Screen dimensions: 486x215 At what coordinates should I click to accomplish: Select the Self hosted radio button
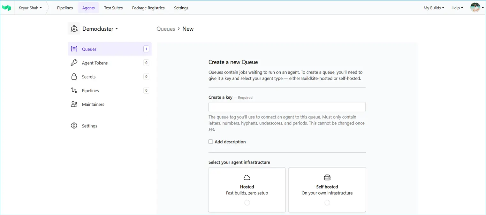pyautogui.click(x=327, y=203)
